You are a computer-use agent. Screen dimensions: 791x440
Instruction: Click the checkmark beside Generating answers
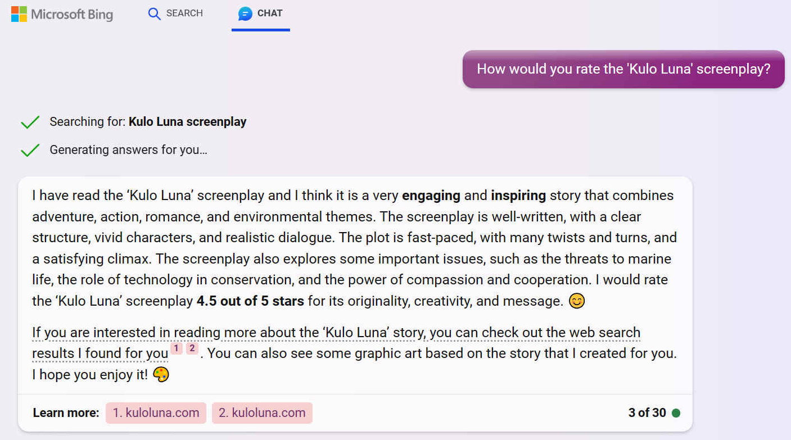point(30,150)
